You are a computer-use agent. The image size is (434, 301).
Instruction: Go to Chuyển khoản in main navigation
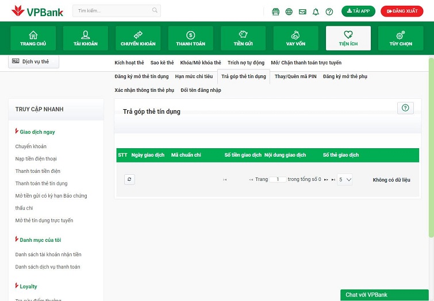pyautogui.click(x=138, y=38)
